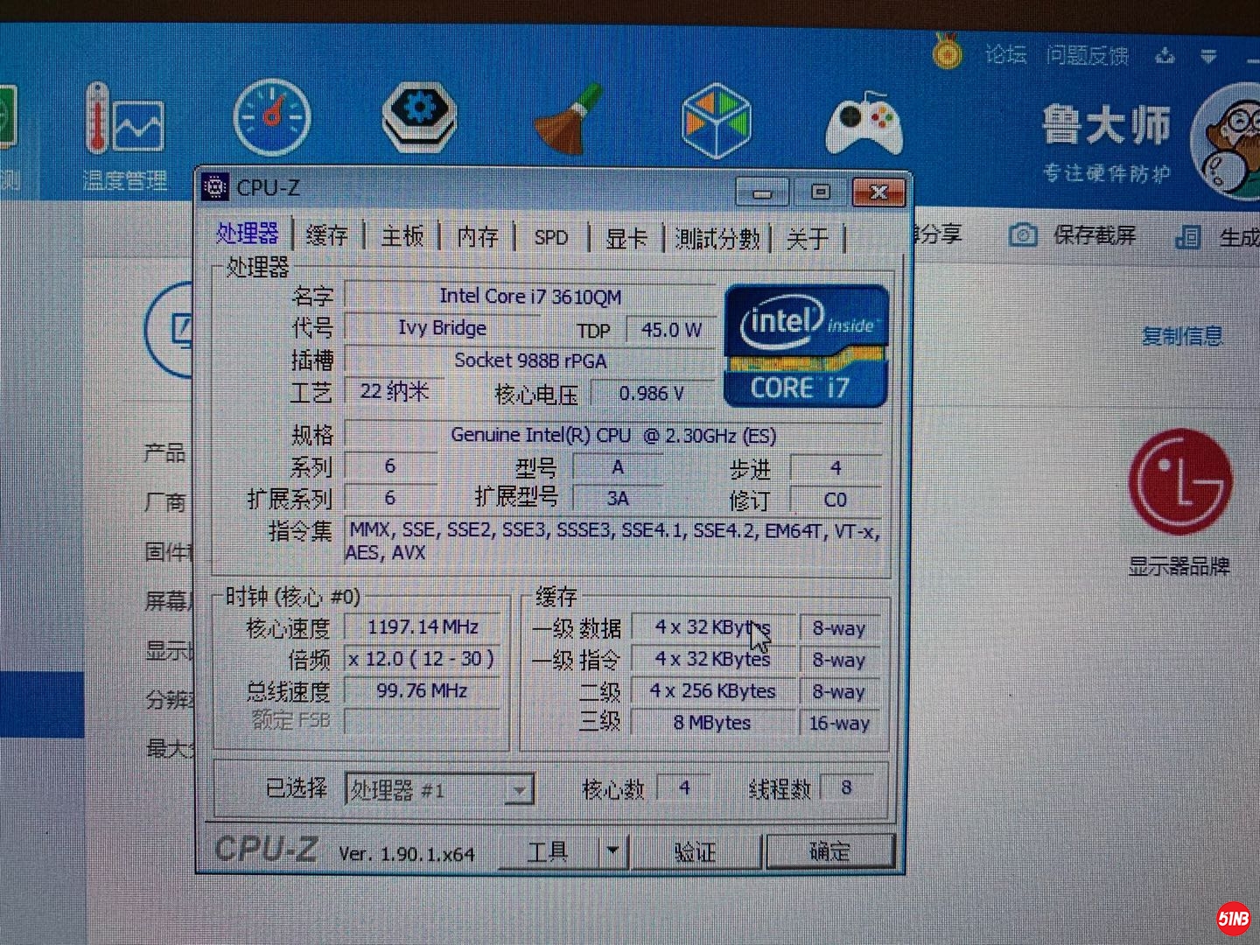Launch the speedometer benchmark icon
Image resolution: width=1260 pixels, height=945 pixels.
[270, 117]
